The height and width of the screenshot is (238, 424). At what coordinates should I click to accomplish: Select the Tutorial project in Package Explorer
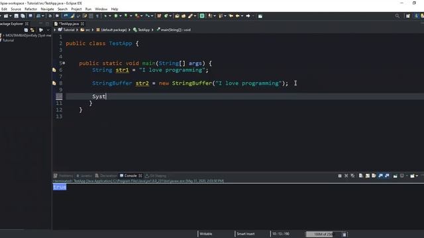[x=8, y=40]
